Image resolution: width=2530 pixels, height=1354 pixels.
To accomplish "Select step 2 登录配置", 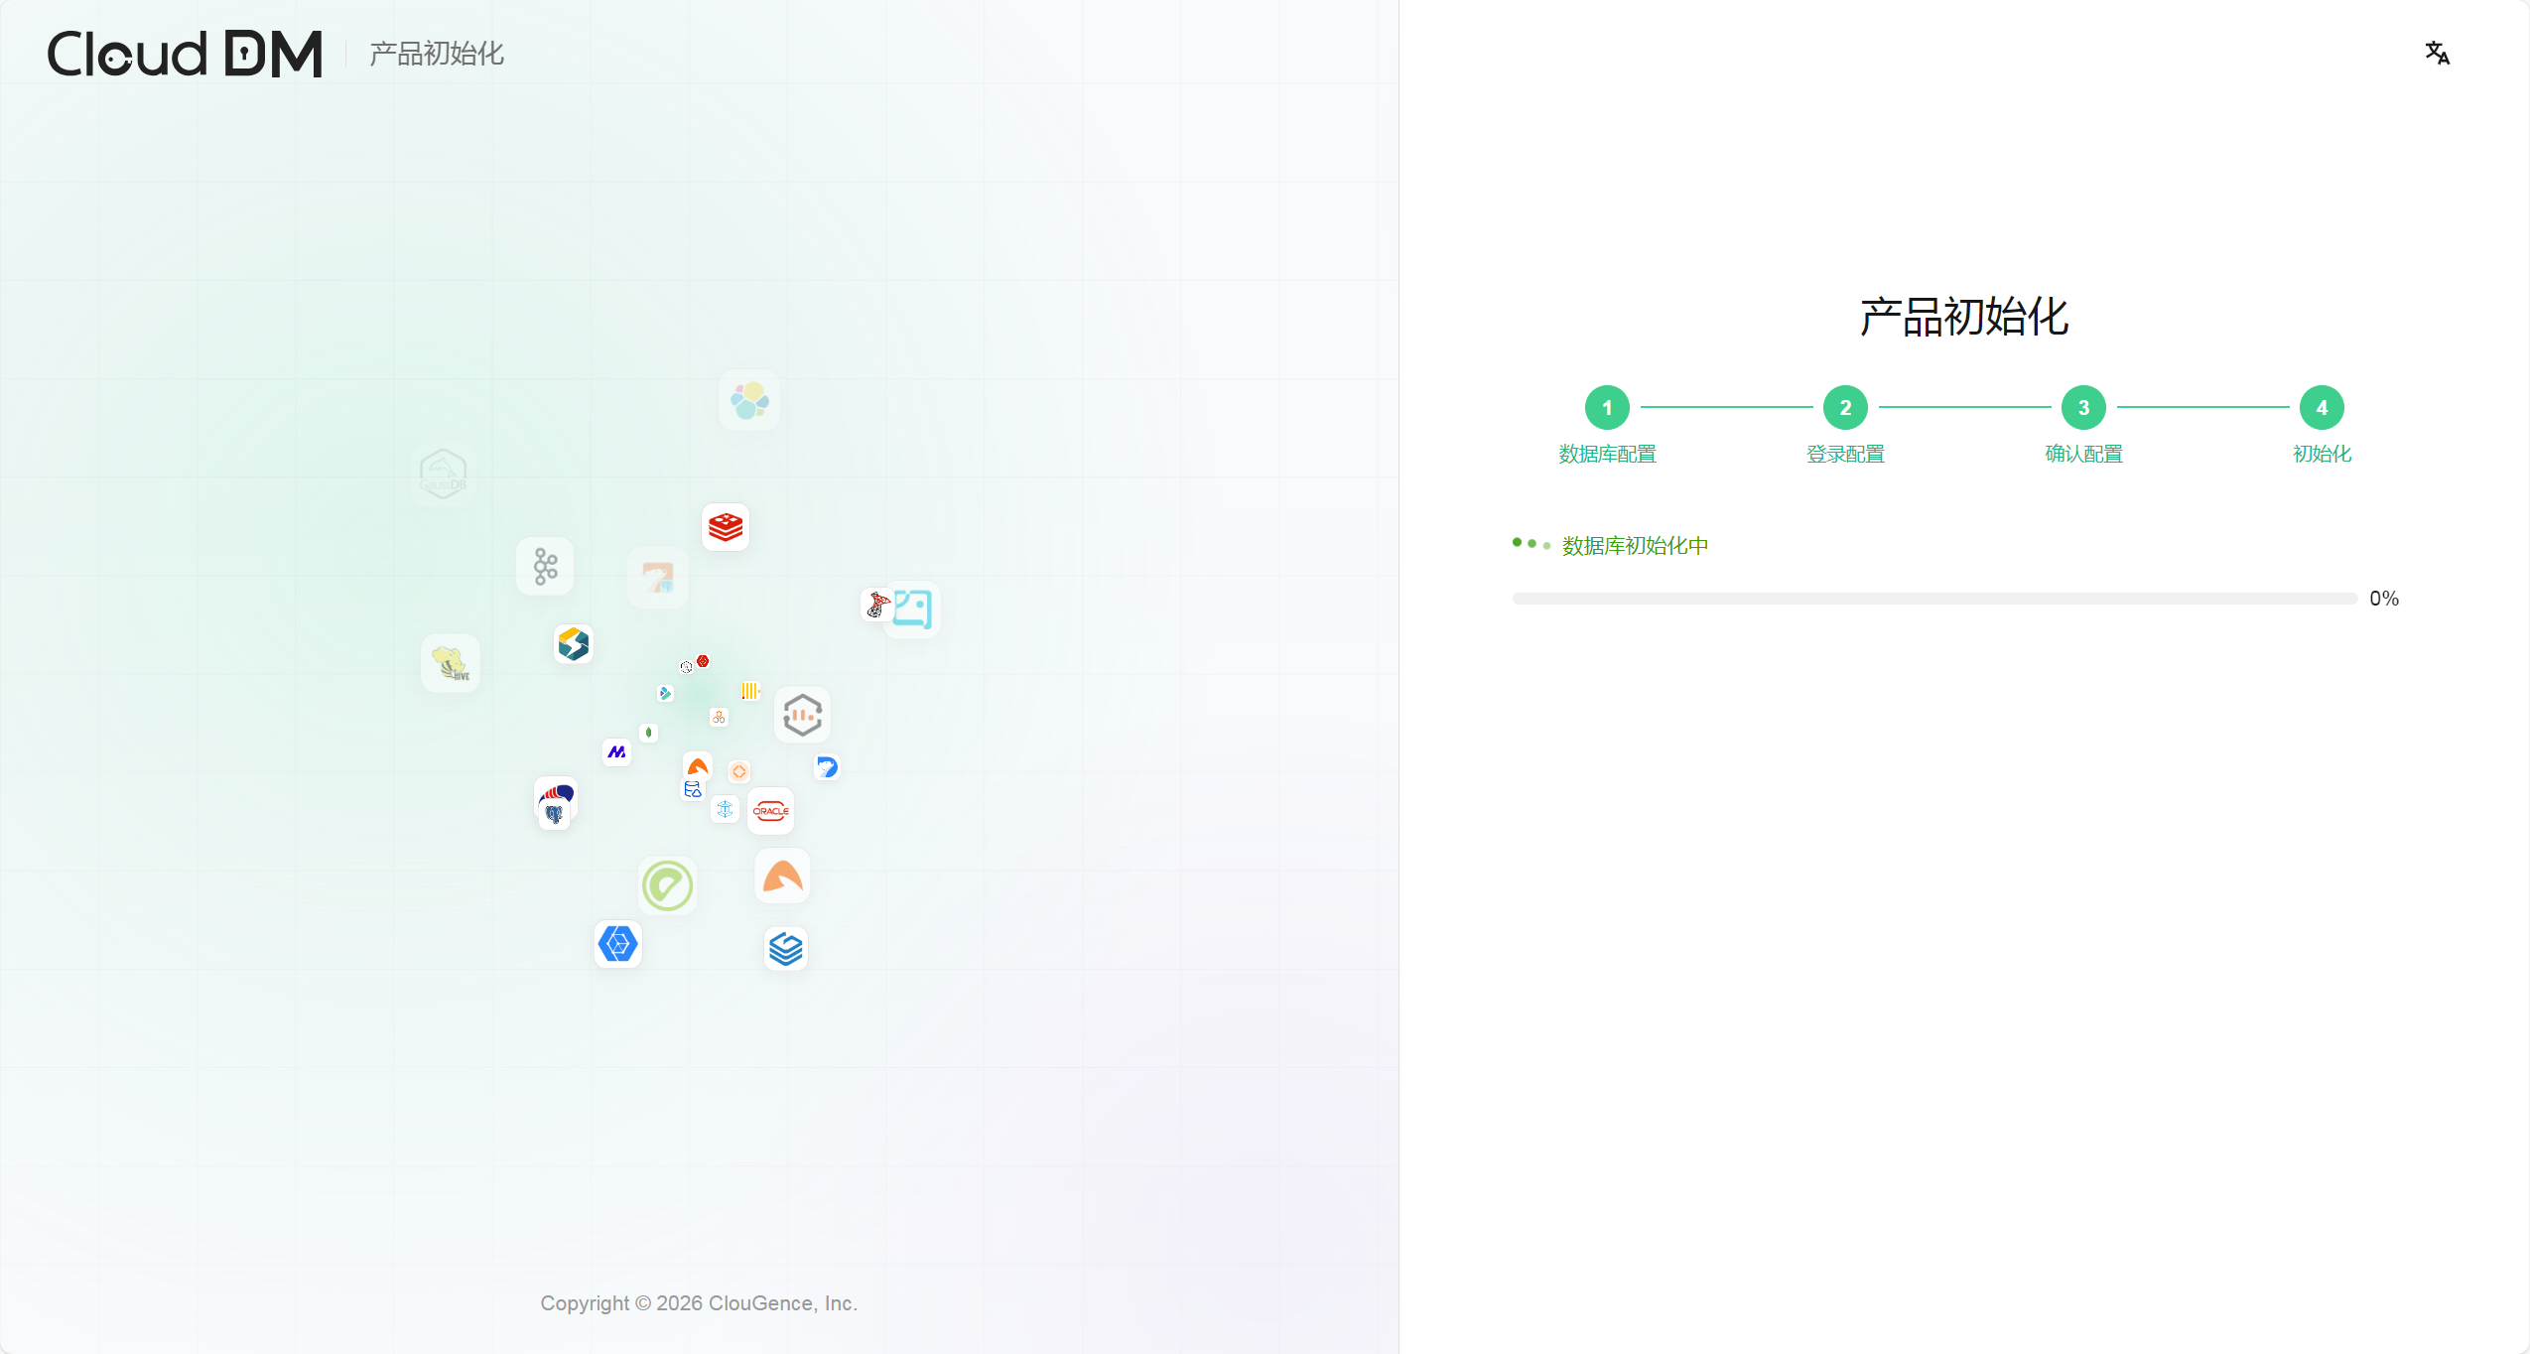I will pos(1845,426).
